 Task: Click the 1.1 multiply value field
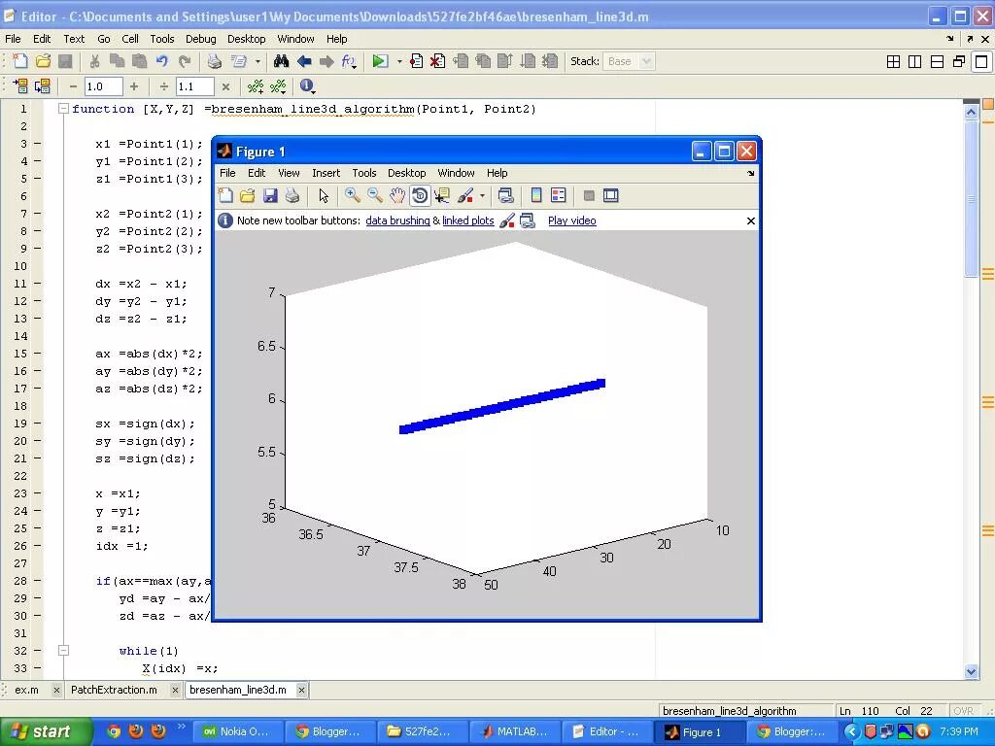point(194,86)
